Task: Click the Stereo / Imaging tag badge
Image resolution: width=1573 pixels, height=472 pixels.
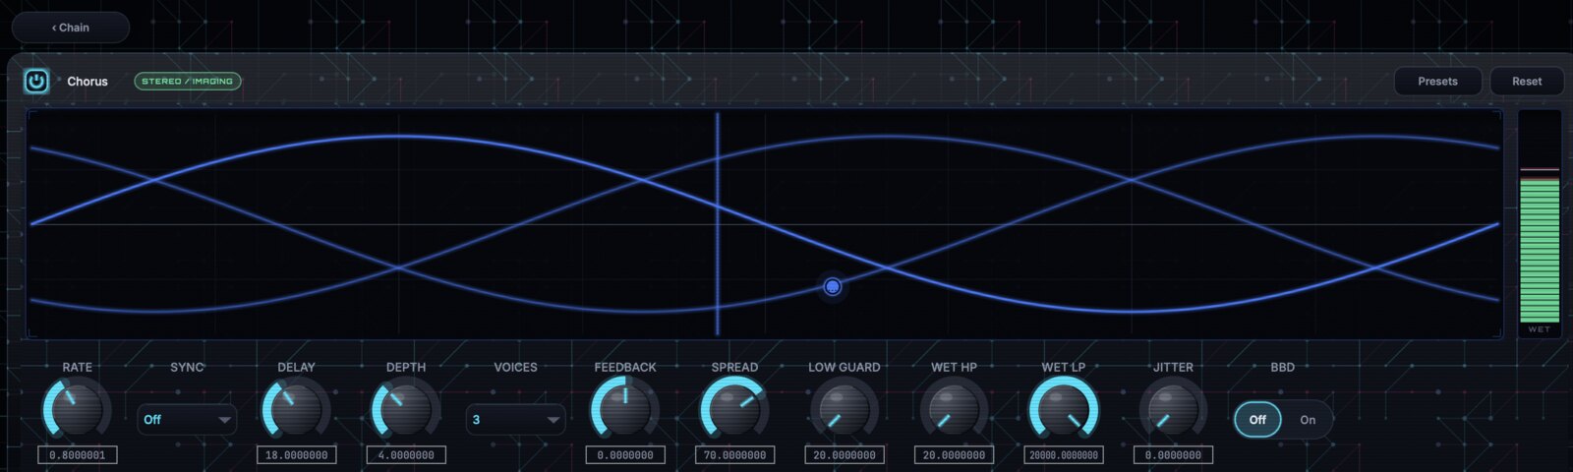Action: point(188,81)
